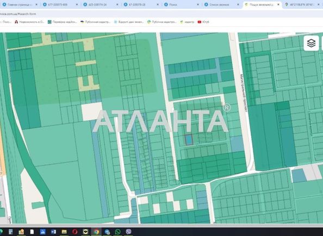Open the blue chat app taskbar icon
323x236 pixels.
pos(107,232)
